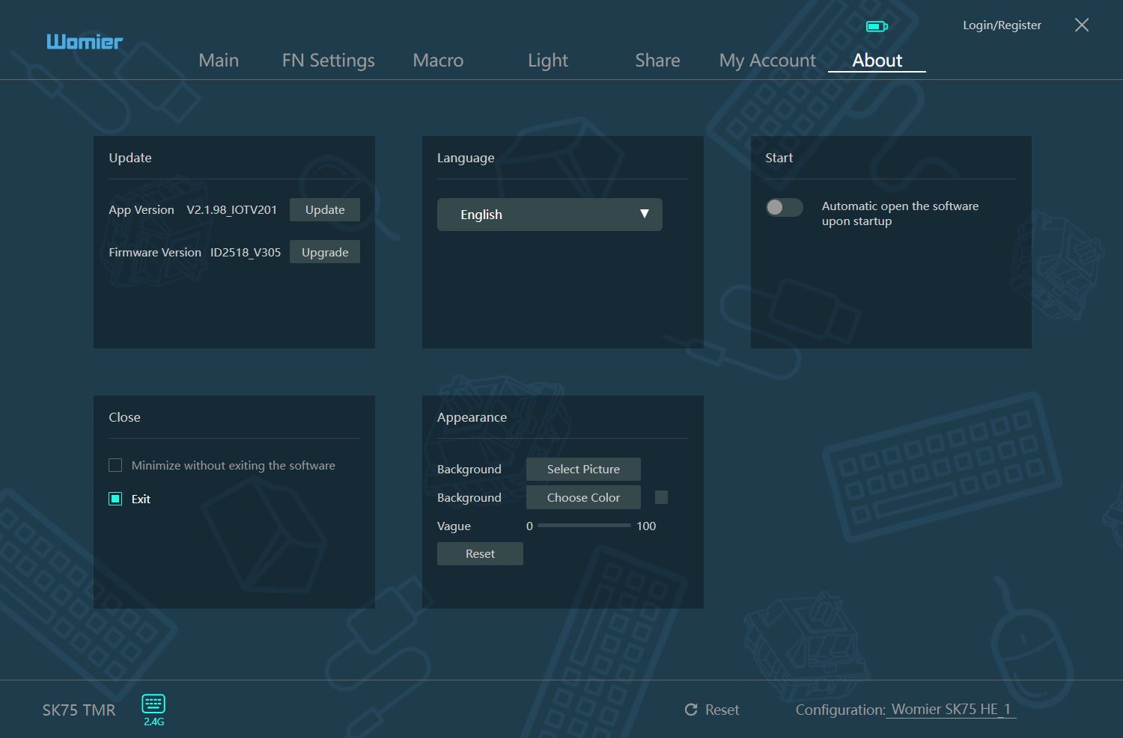The width and height of the screenshot is (1123, 738).
Task: Check the battery status icon
Action: [877, 26]
